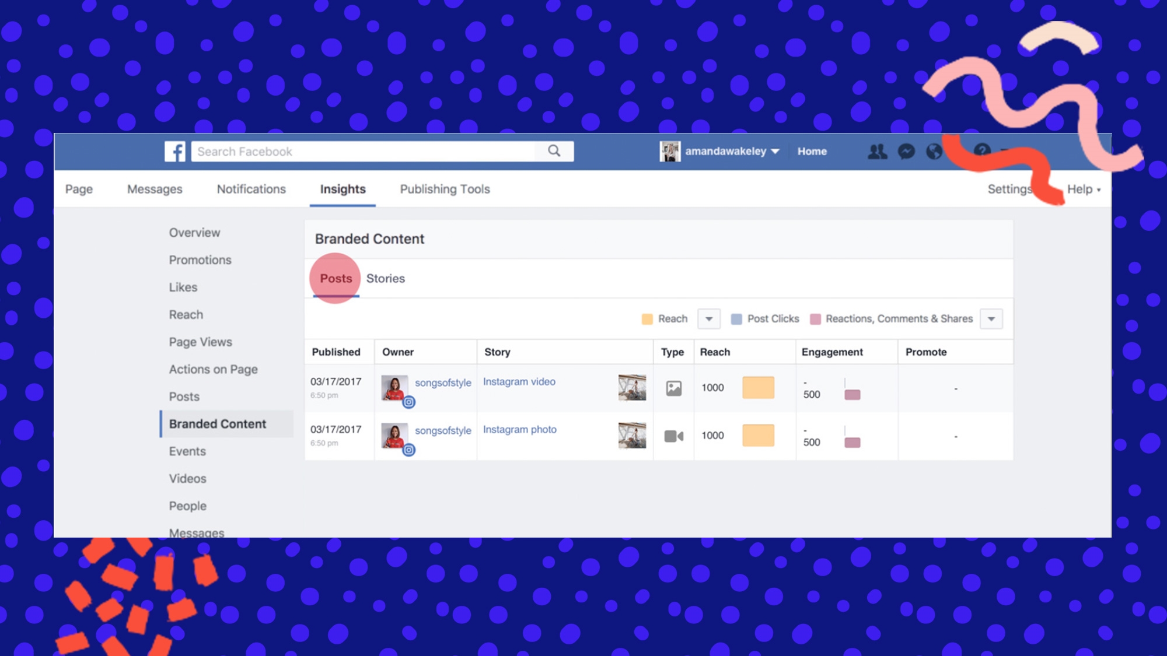The width and height of the screenshot is (1167, 656).
Task: Open the Publishing Tools tab
Action: (445, 190)
